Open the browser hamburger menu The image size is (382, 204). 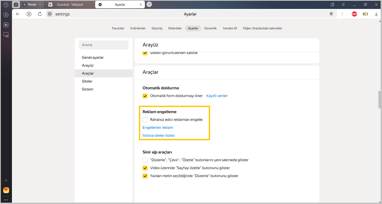click(x=343, y=5)
